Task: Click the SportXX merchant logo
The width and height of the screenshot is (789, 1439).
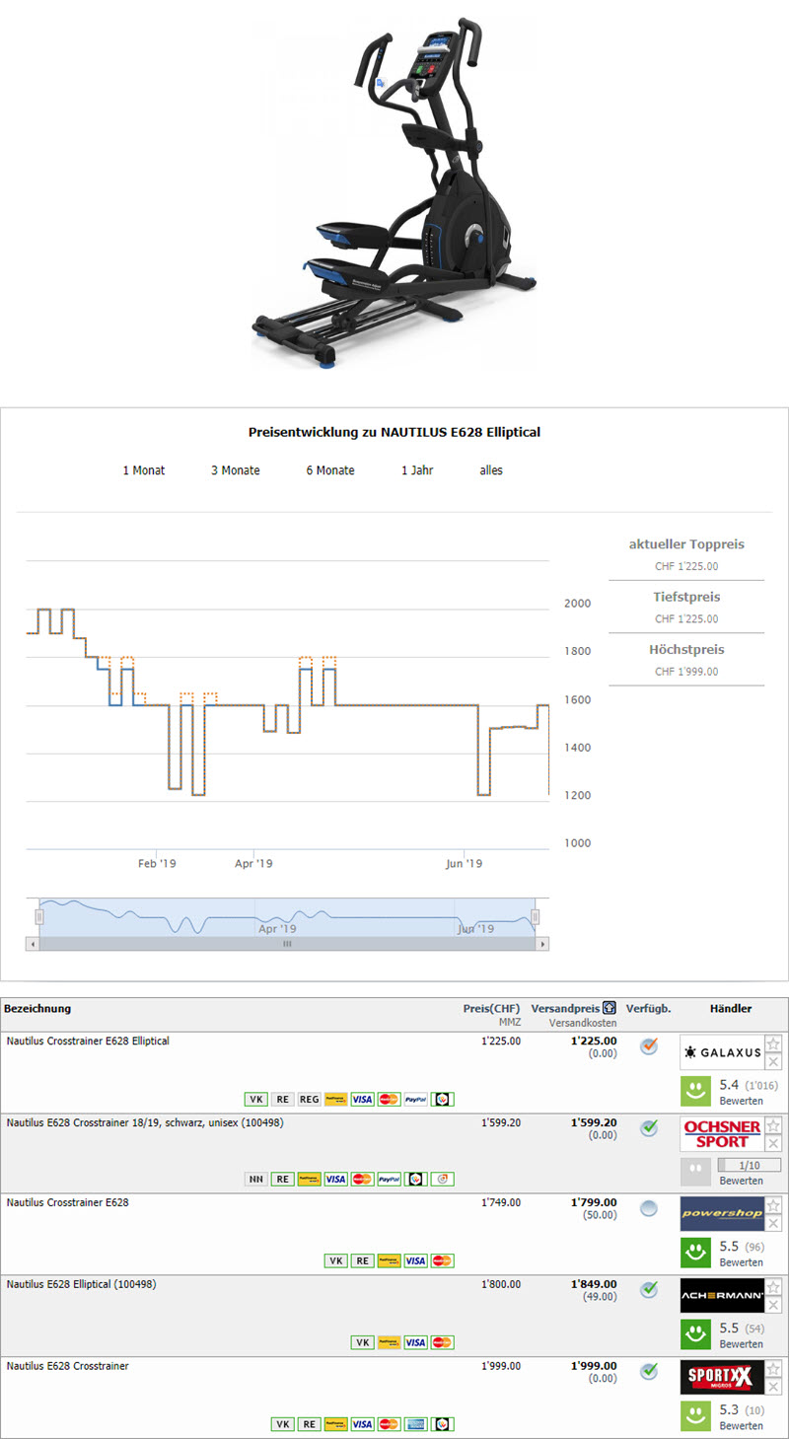Action: pos(722,1377)
